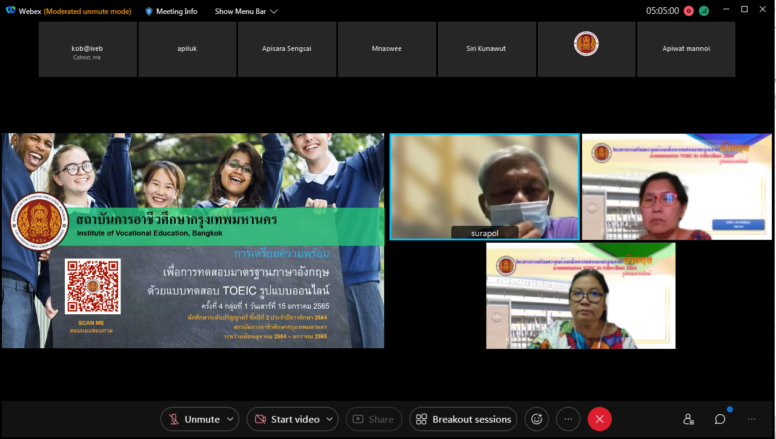
Task: Click the Unmute microphone button
Action: [194, 419]
